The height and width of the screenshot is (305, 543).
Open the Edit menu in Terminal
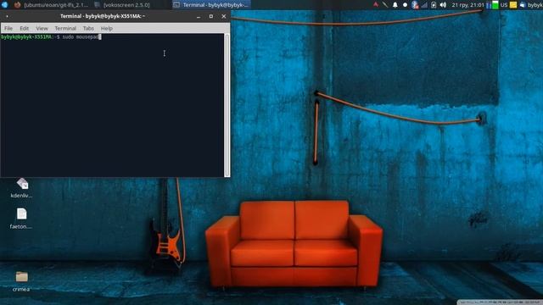(x=25, y=28)
